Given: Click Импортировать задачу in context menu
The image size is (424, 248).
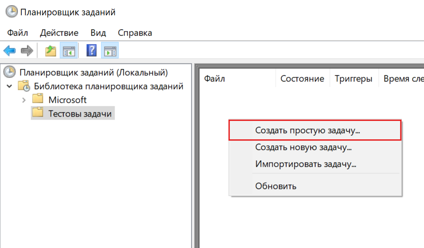Looking at the screenshot, I should point(305,164).
